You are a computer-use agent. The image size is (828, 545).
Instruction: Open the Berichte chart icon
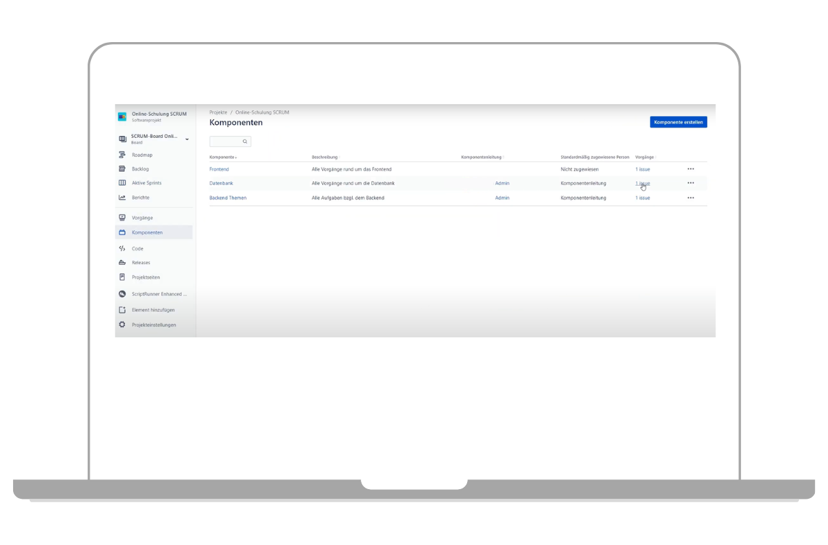122,197
